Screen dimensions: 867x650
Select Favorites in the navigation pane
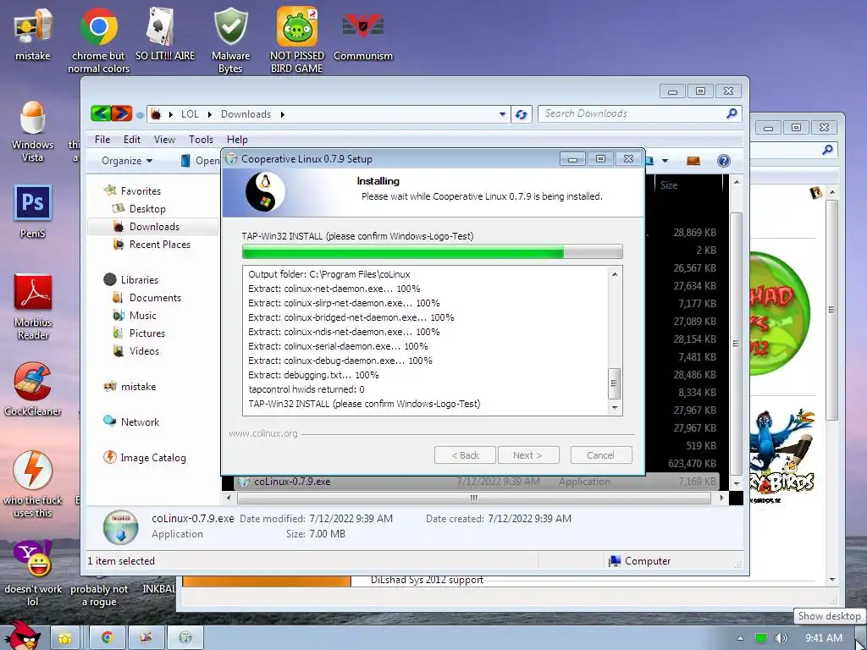141,191
